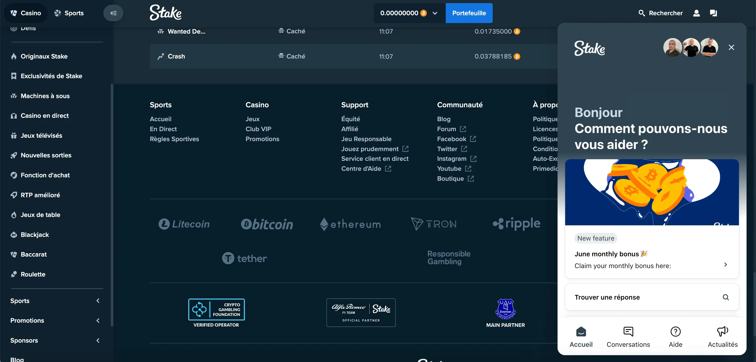Click the Rechercher search text
This screenshot has height=362, width=756.
[x=666, y=13]
